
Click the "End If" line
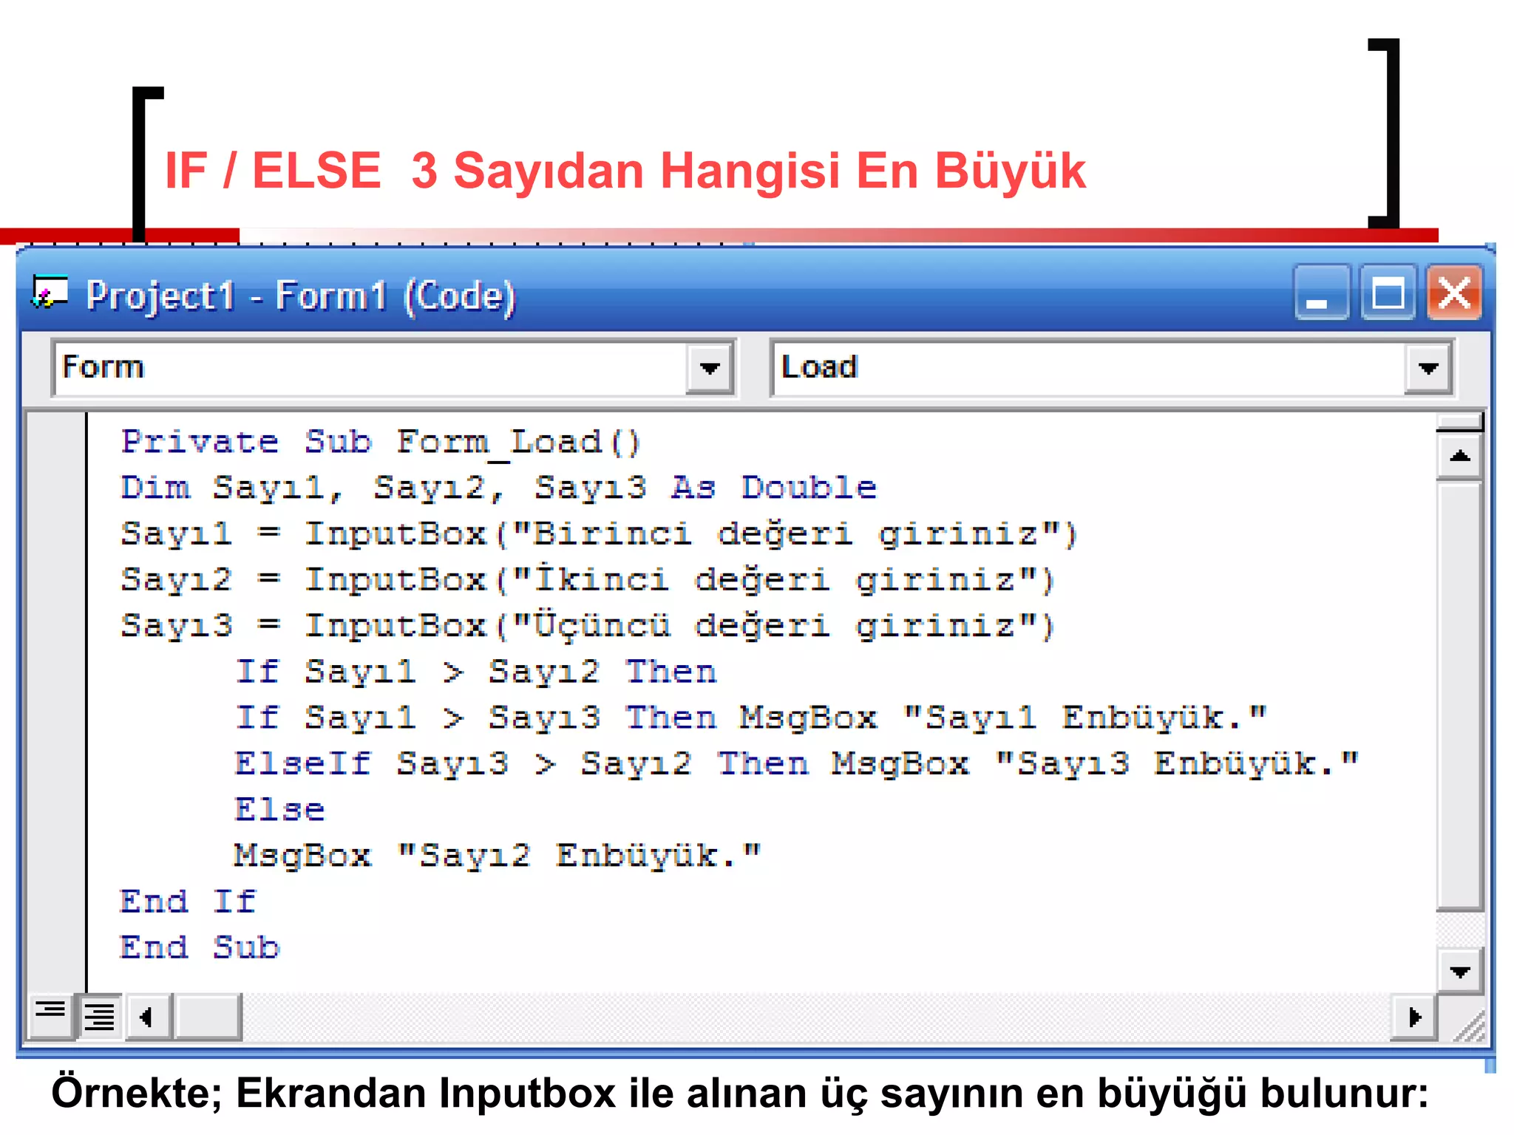(188, 901)
